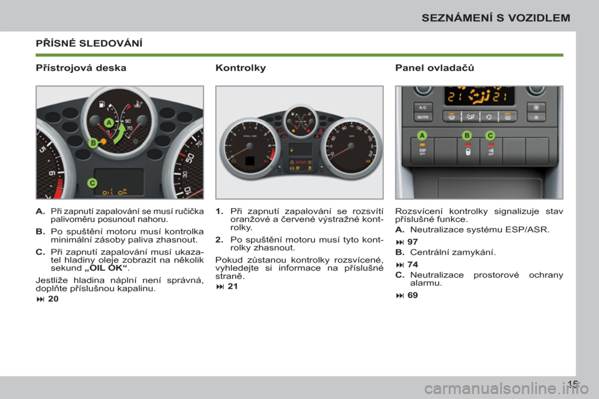Click the climate temperature display showing 21
Viewport: 599px width, 399px height.
coord(479,96)
